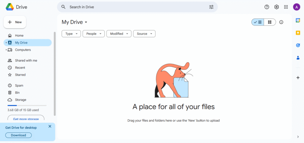Open the Google apps grid
This screenshot has height=143, width=304.
point(286,7)
